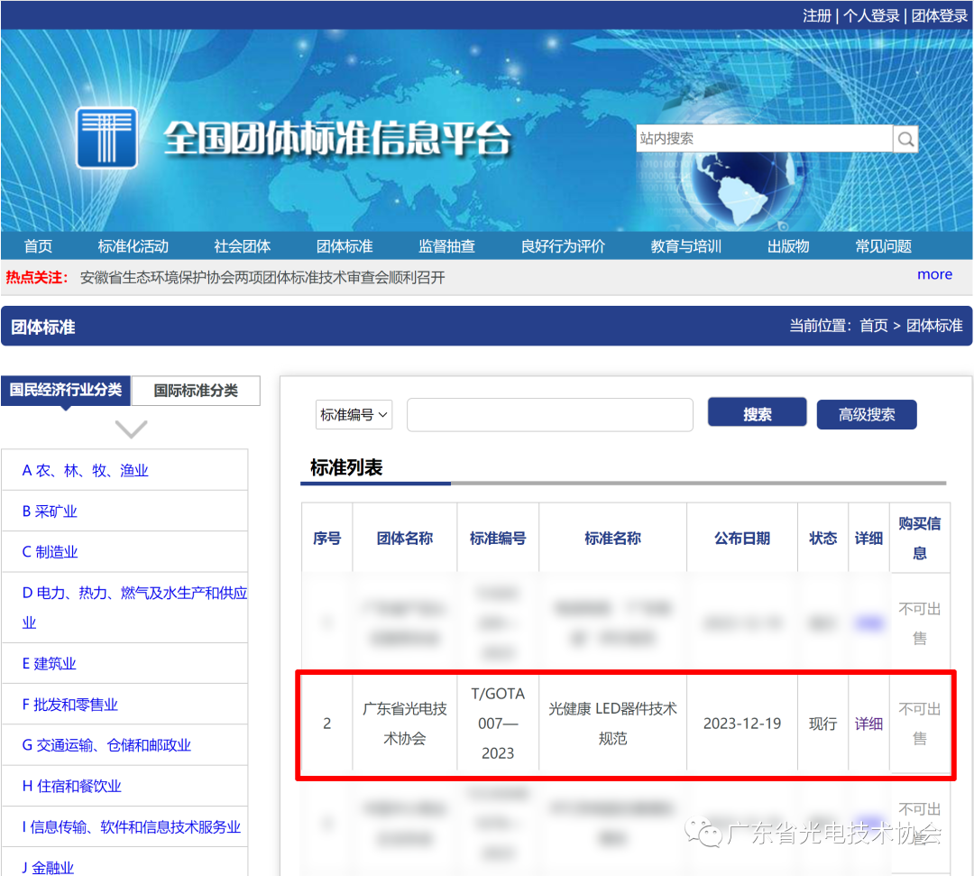The image size is (974, 876).
Task: Select category C 制造业
Action: click(x=50, y=552)
